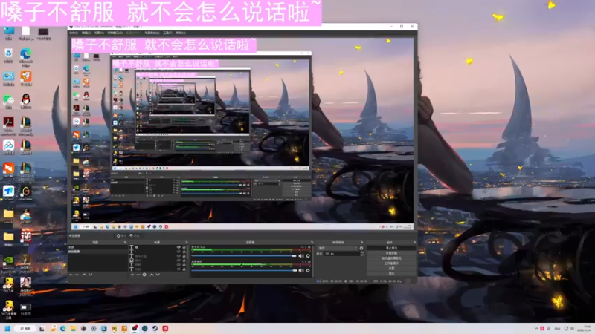Open Edge browser from the taskbar
The height and width of the screenshot is (334, 595).
pyautogui.click(x=63, y=328)
